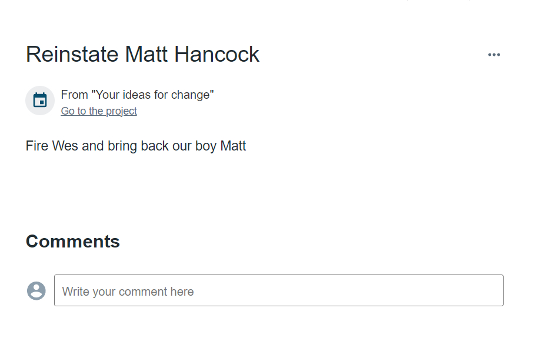Click the commenter avatar placeholder icon
This screenshot has height=338, width=533.
tap(36, 290)
